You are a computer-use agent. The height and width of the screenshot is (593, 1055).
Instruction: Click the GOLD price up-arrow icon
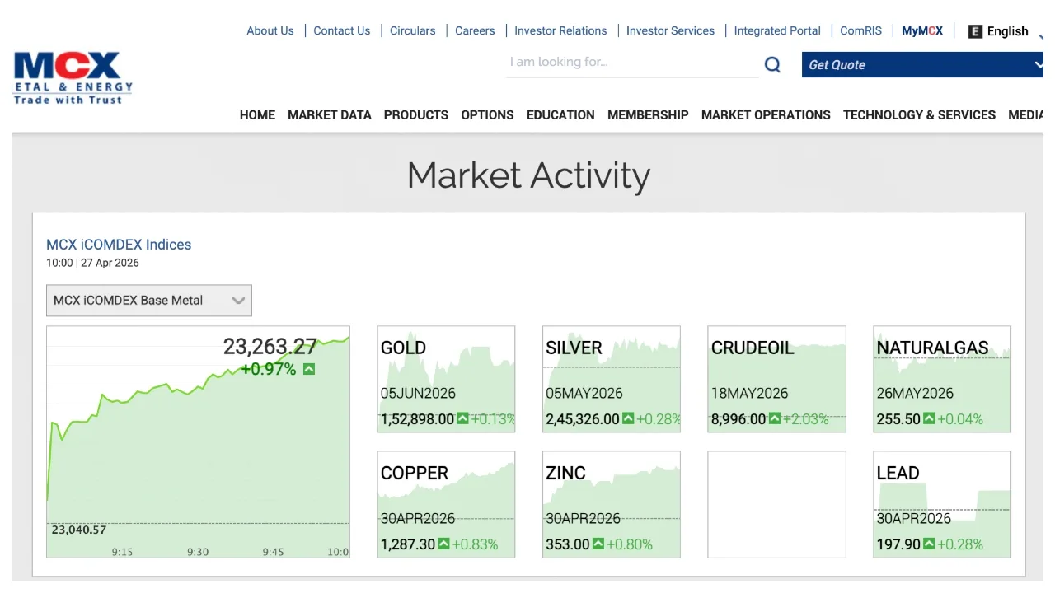point(462,419)
